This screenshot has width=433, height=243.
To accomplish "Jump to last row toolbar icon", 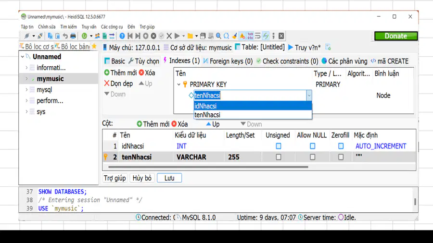I will coord(138,36).
